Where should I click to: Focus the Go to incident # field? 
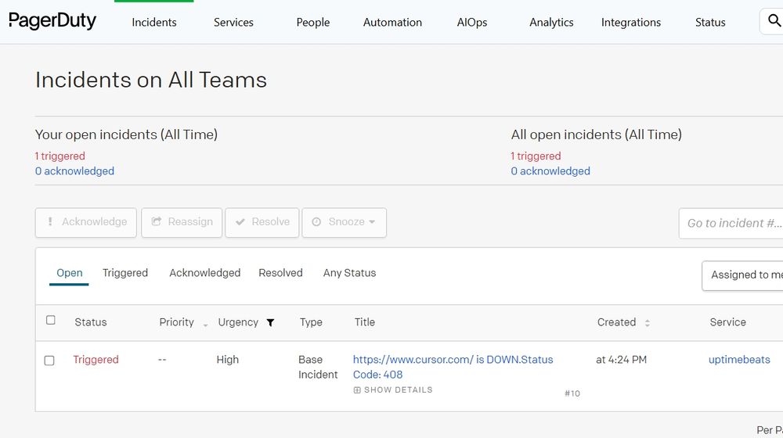point(731,224)
